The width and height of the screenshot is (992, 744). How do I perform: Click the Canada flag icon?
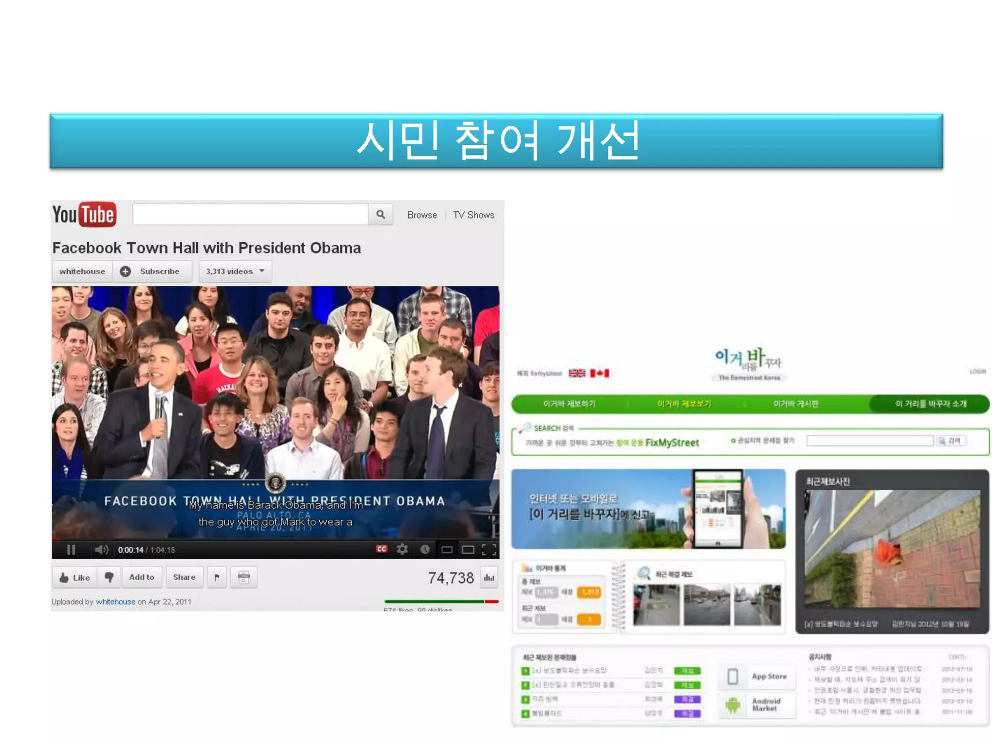[x=600, y=373]
